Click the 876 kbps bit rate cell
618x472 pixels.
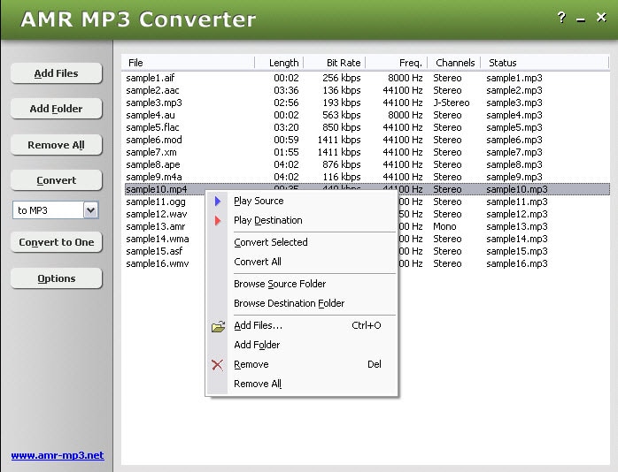pyautogui.click(x=342, y=164)
